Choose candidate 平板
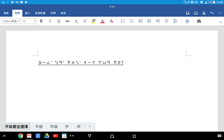Viewport: 224px width, 140px height. [39, 127]
